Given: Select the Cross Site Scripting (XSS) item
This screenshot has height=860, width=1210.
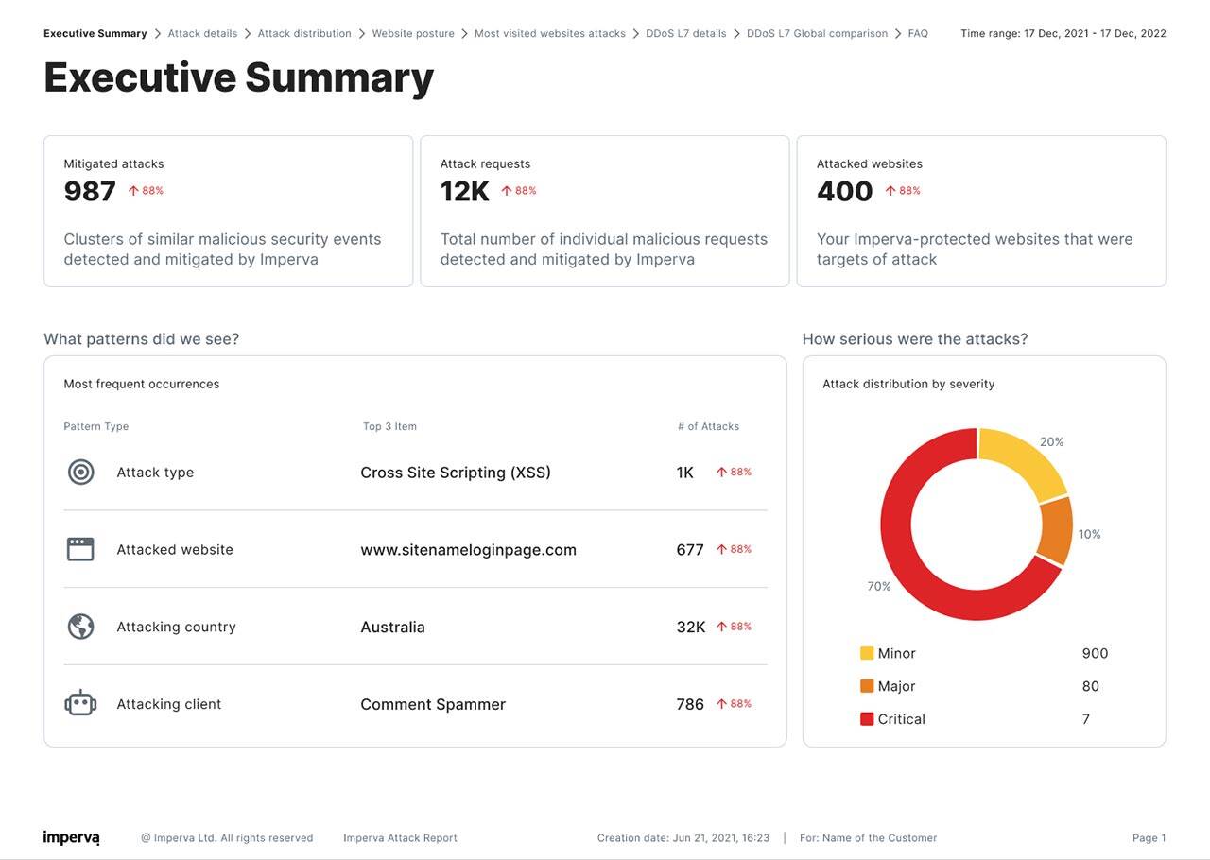Looking at the screenshot, I should click(x=456, y=473).
